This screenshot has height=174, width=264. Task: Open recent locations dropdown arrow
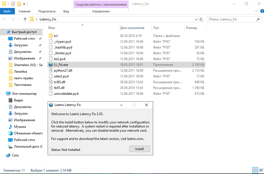(x=19, y=19)
